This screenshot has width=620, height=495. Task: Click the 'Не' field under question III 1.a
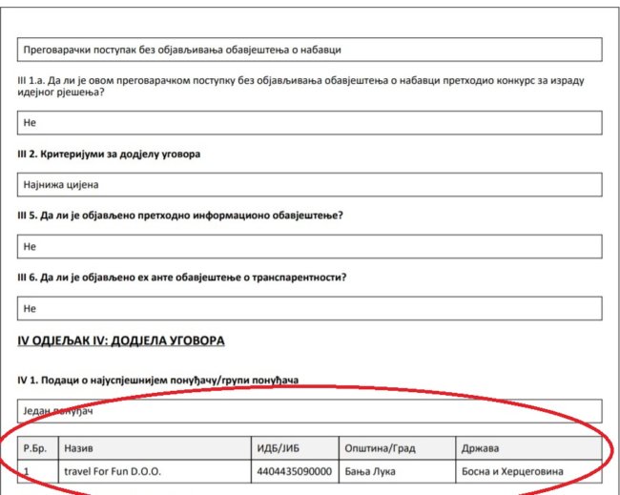point(310,123)
